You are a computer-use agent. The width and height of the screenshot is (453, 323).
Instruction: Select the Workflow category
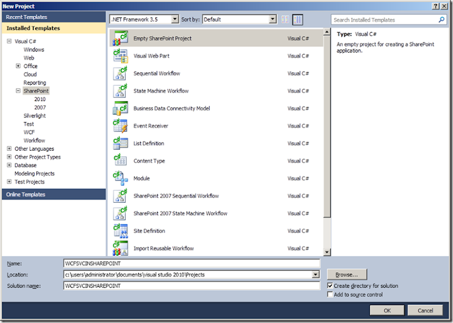(x=35, y=141)
